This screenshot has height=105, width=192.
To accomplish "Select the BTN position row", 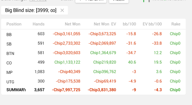I will [x=93, y=53].
